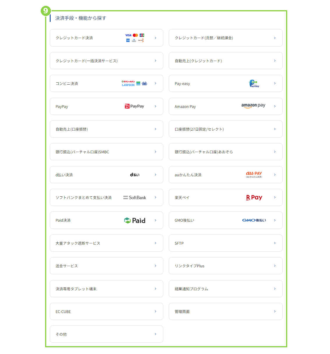This screenshot has height=354, width=330.
Task: Open the Pay-easy text link
Action: (x=182, y=84)
